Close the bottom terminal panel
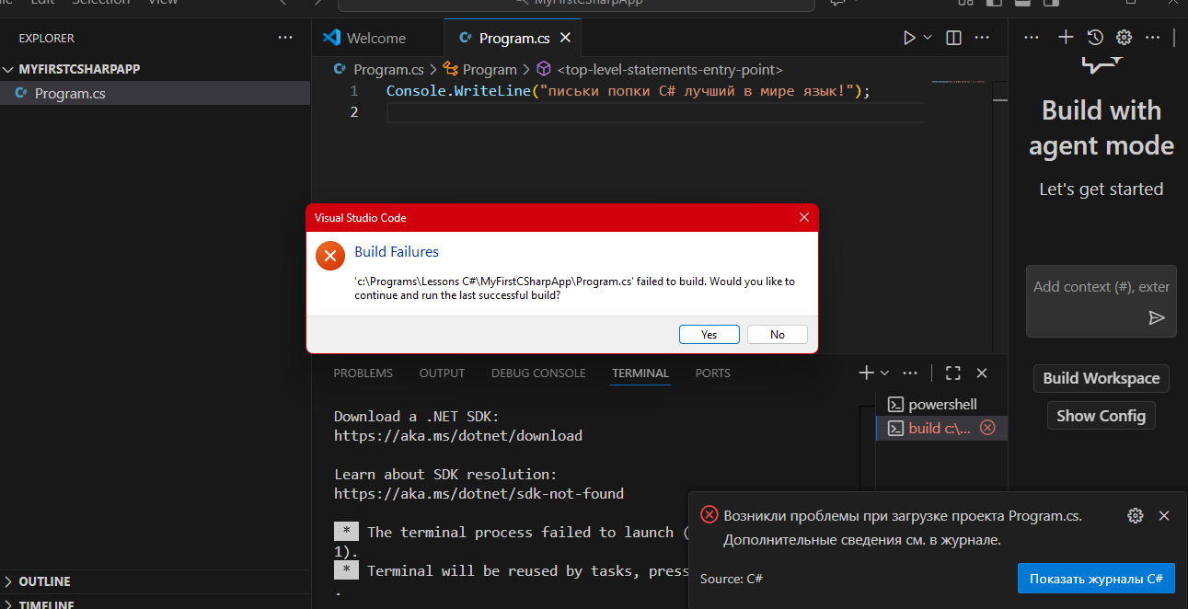1188x609 pixels. coord(982,373)
